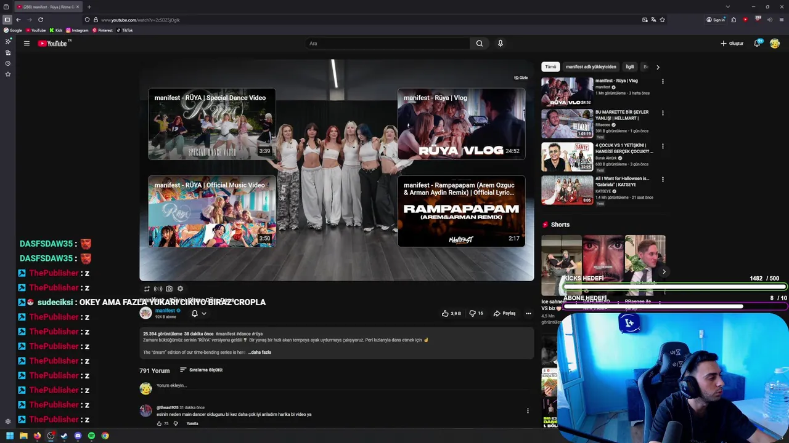List all tabs dropdown chevron
This screenshot has height=443, width=789.
click(x=727, y=7)
